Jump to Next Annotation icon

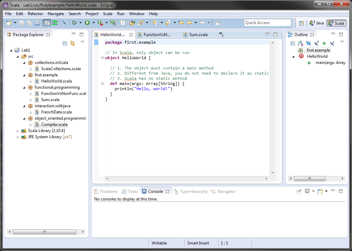(155, 23)
